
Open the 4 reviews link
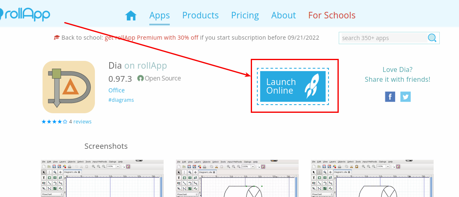click(80, 122)
